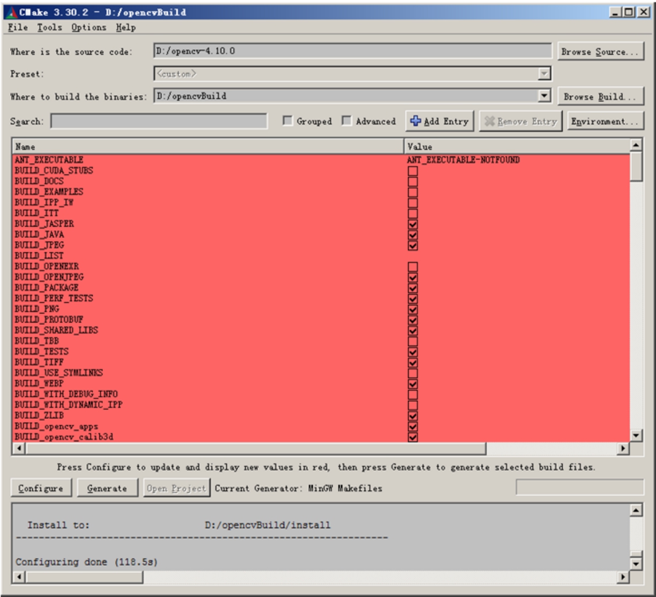This screenshot has height=597, width=656.
Task: Open the build binaries path dropdown arrow
Action: [545, 96]
